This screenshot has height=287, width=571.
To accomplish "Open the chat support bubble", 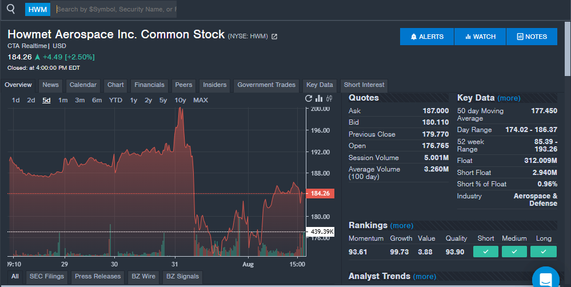I will tap(545, 278).
